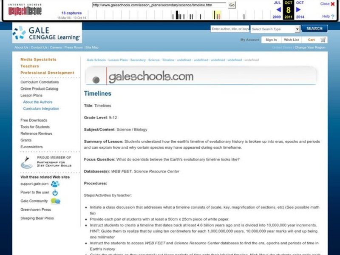The height and width of the screenshot is (255, 340).
Task: Open About the Authors
Action: (x=38, y=102)
